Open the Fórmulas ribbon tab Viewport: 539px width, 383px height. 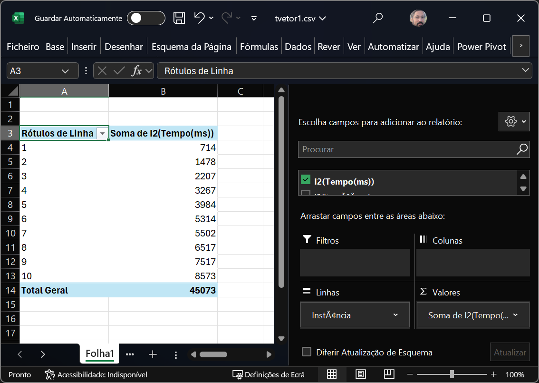pyautogui.click(x=259, y=47)
